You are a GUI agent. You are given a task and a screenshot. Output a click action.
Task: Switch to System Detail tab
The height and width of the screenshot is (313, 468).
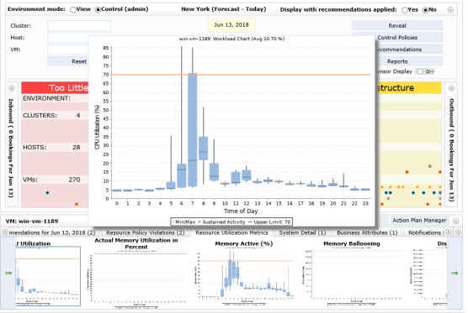pos(302,232)
